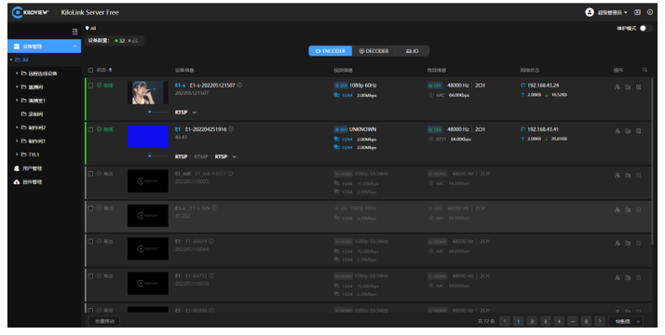Click the info icon next to E1-s-202205121507
Screen dimensions: 665x335
tap(239, 85)
